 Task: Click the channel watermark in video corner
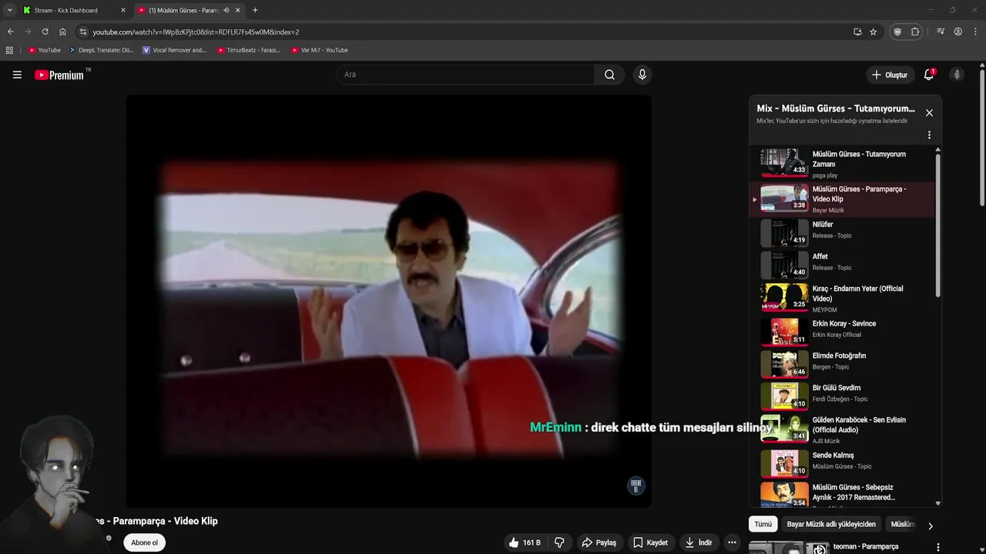[x=636, y=485]
